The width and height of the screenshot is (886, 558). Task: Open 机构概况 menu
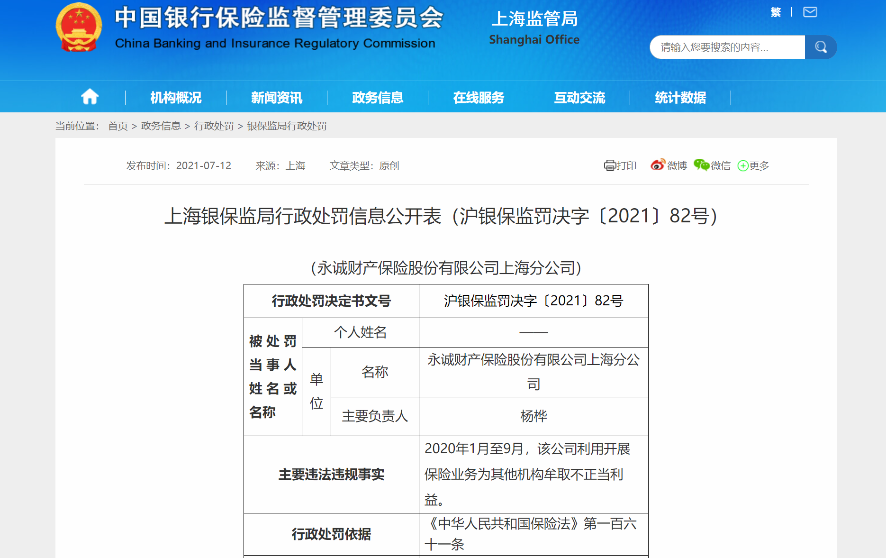176,98
